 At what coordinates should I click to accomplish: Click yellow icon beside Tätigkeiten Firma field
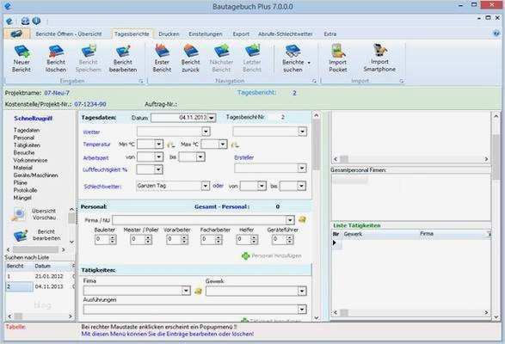pyautogui.click(x=198, y=291)
